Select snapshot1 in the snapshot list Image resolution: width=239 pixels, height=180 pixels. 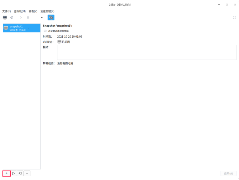(x=22, y=28)
